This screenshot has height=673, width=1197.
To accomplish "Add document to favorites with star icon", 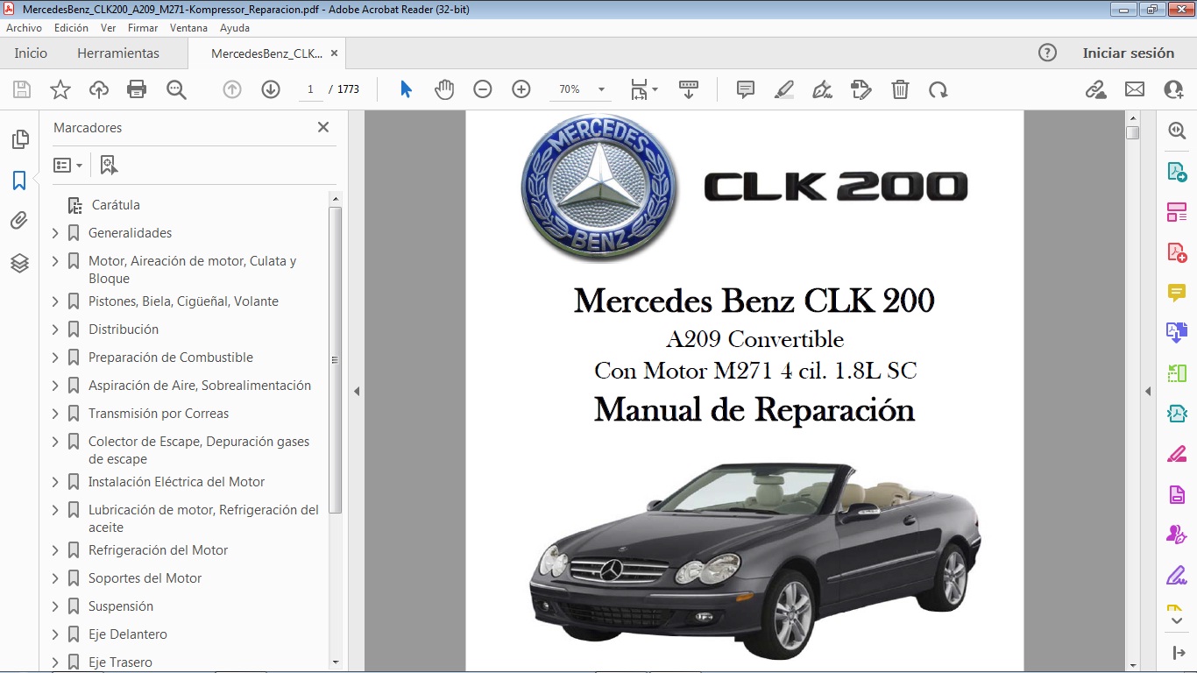I will tap(60, 89).
